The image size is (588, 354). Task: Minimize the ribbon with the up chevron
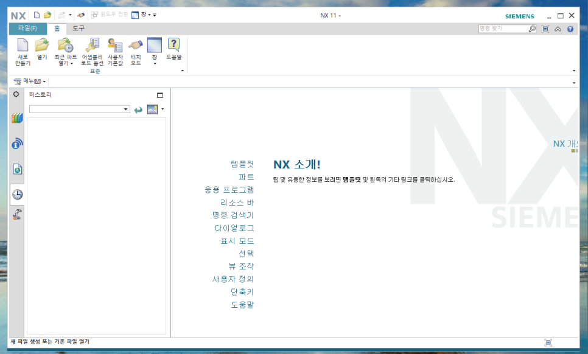pos(558,29)
